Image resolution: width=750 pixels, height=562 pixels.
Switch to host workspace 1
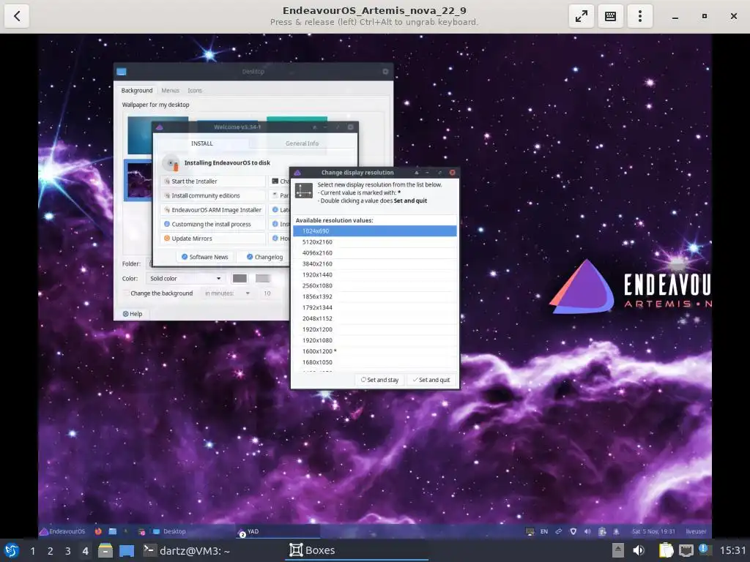pyautogui.click(x=32, y=551)
